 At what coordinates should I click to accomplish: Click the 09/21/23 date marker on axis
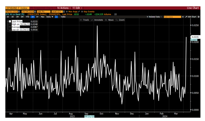tap(89, 116)
